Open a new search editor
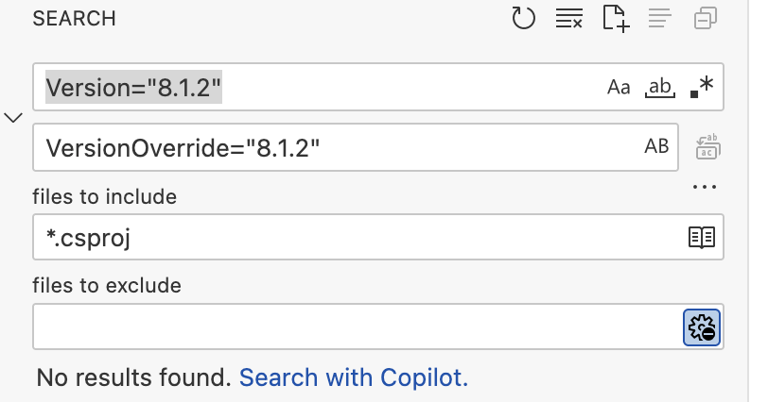The image size is (768, 402). 616,18
